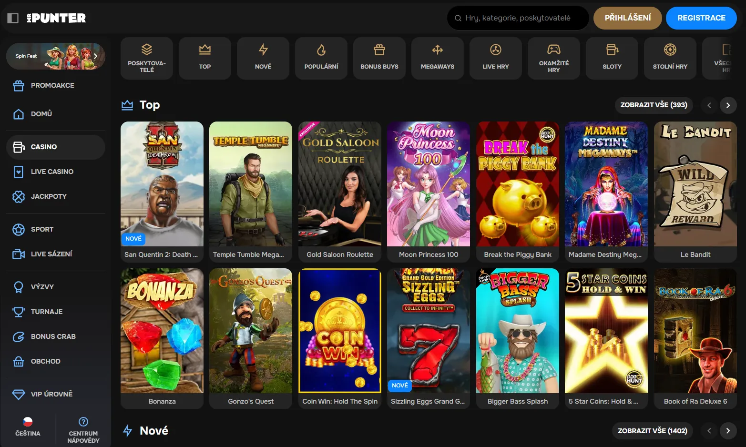The image size is (746, 447).
Task: Open the OKAMŽITÉ HRY gamepad category
Action: 553,58
